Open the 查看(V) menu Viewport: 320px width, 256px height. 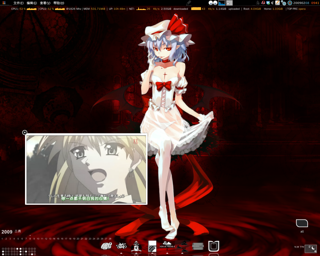(45, 3)
